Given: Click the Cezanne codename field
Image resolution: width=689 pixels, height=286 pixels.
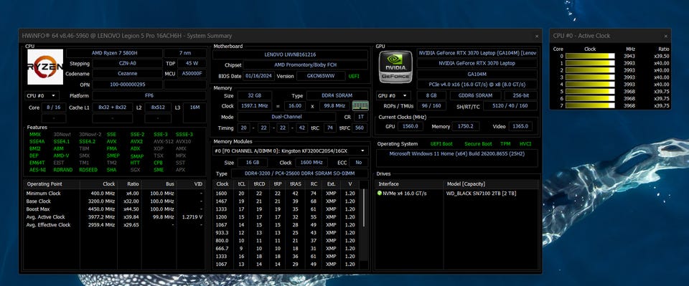Looking at the screenshot, I should click(x=128, y=74).
